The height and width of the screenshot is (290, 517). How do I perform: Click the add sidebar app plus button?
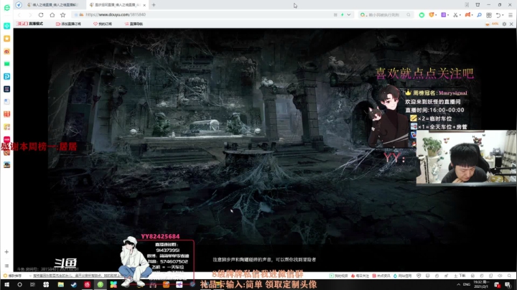click(6, 252)
